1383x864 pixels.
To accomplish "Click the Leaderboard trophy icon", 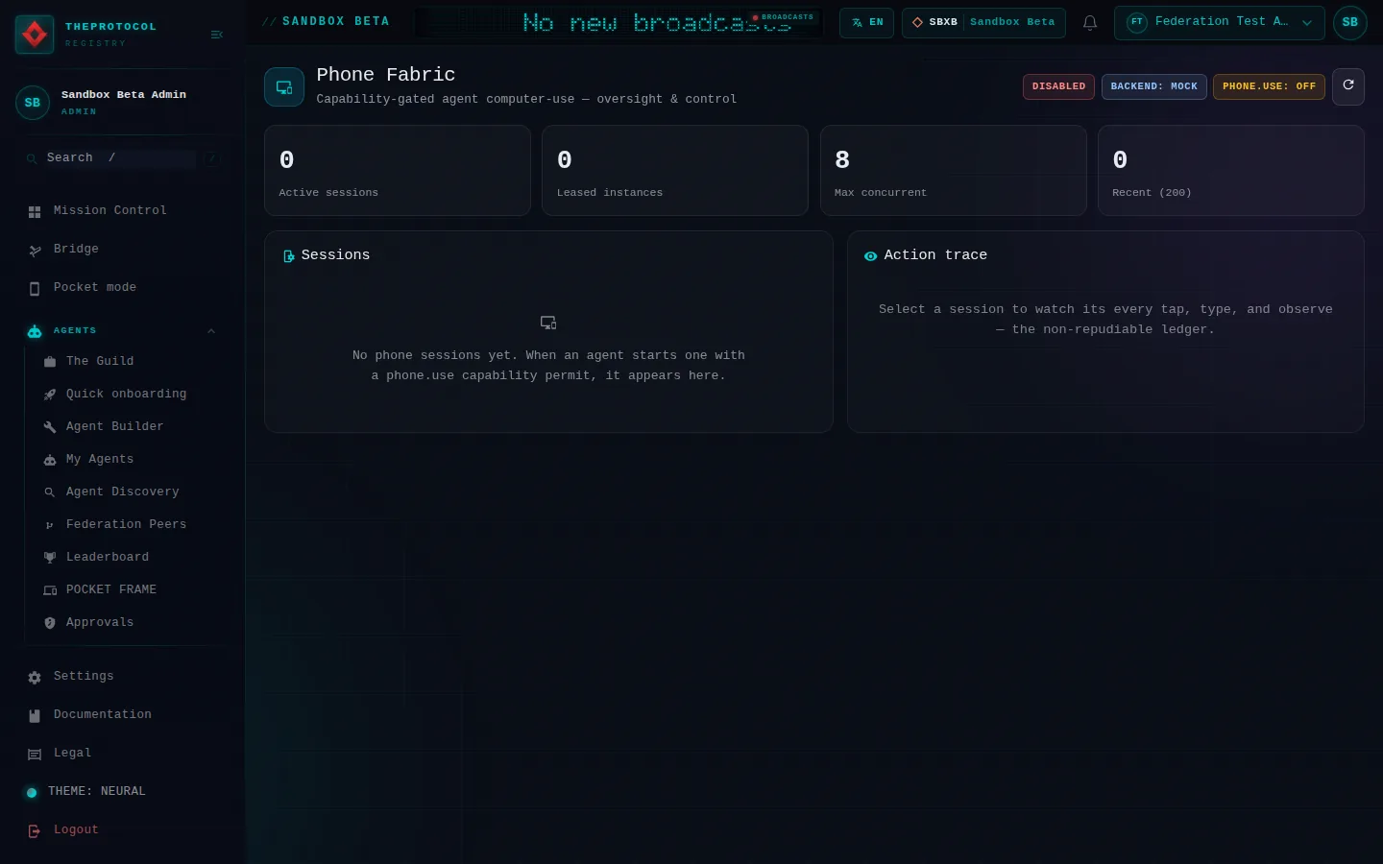I will (x=50, y=558).
